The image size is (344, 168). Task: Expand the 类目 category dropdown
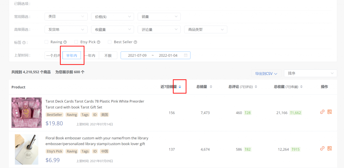click(x=66, y=16)
